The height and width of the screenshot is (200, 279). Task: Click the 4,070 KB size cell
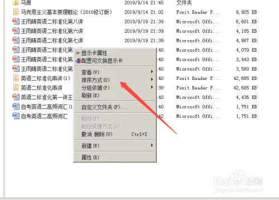[x=246, y=50]
